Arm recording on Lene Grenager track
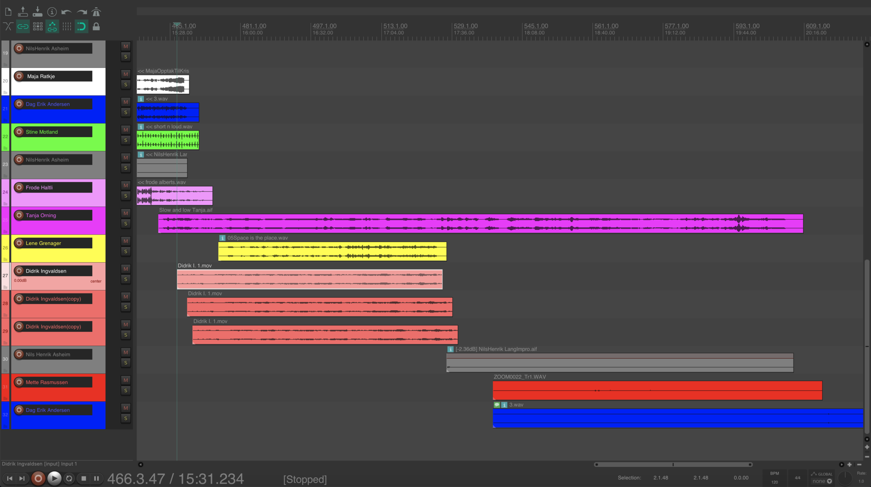The width and height of the screenshot is (871, 487). click(19, 243)
